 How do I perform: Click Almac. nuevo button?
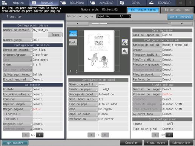click(x=156, y=143)
